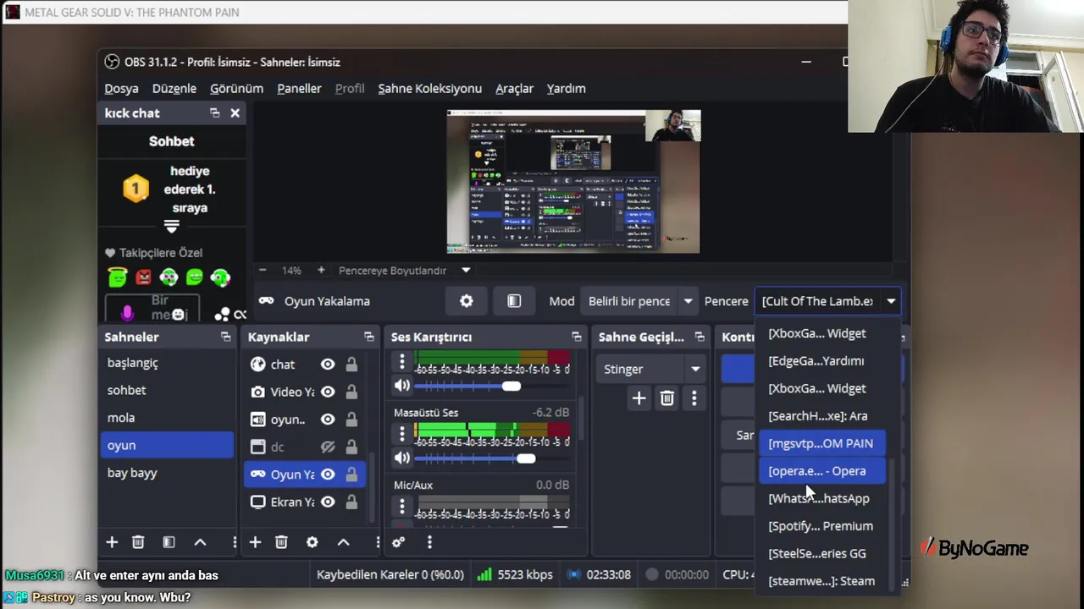Undock the Sahne Geçişleri panel
The width and height of the screenshot is (1084, 609).
pos(699,337)
